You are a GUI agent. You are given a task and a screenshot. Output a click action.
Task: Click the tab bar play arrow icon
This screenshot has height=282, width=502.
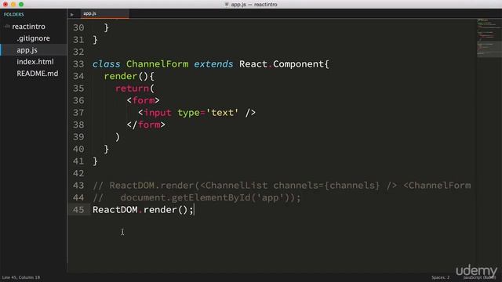point(72,14)
